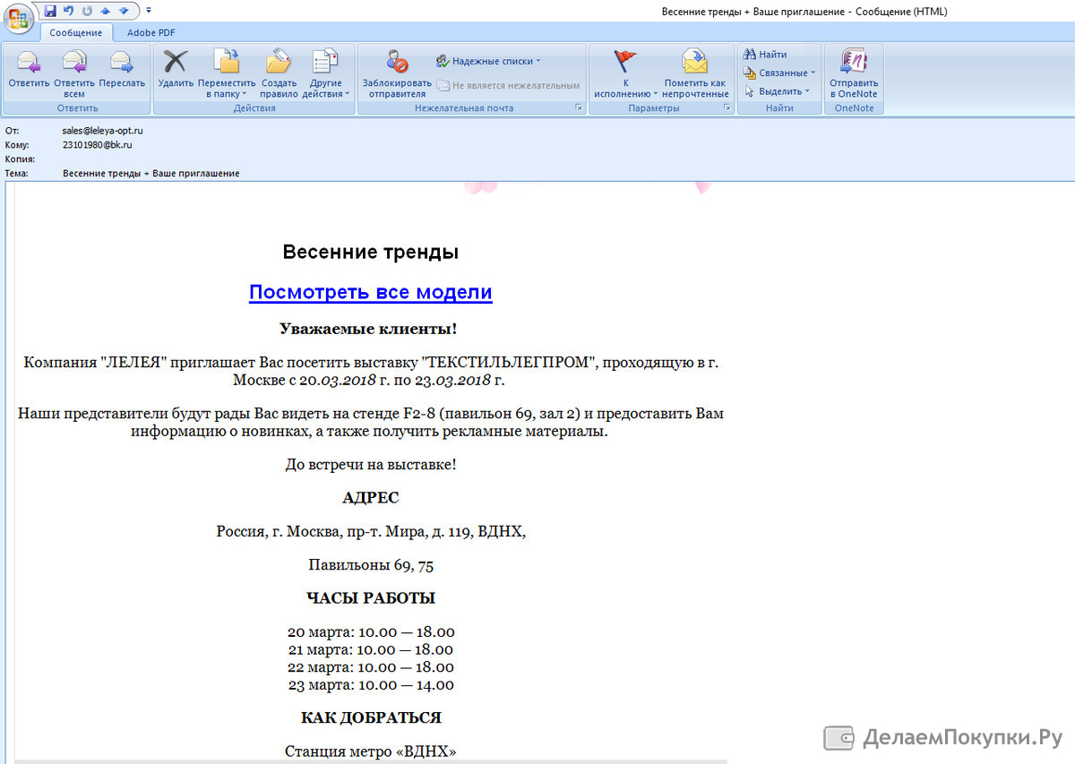The width and height of the screenshot is (1075, 764).
Task: Open the Adobe PDF ribbon tab
Action: (151, 33)
